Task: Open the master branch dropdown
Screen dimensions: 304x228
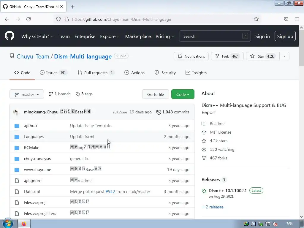Action: coord(27,94)
